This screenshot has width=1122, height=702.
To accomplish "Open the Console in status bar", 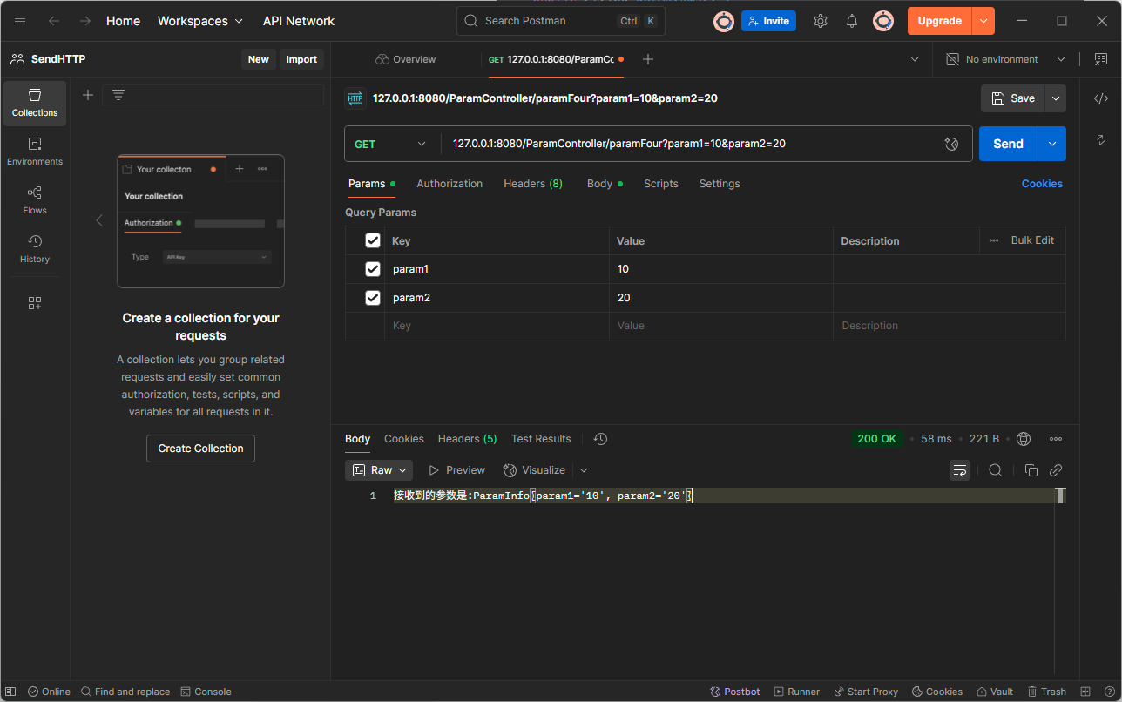I will pos(206,692).
